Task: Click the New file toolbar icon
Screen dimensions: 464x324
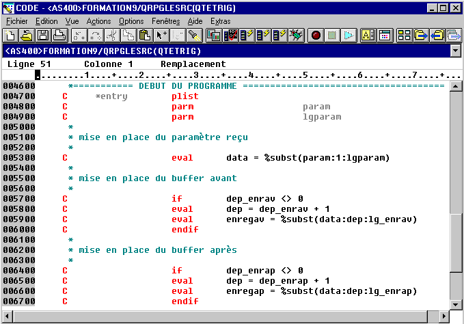Action: coord(10,35)
